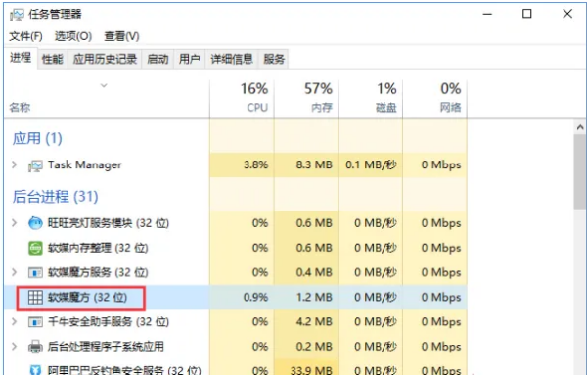Switch to the 详细信息 tab

[x=232, y=59]
